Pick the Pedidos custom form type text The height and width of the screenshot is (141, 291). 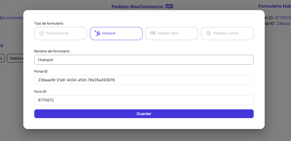(226, 33)
